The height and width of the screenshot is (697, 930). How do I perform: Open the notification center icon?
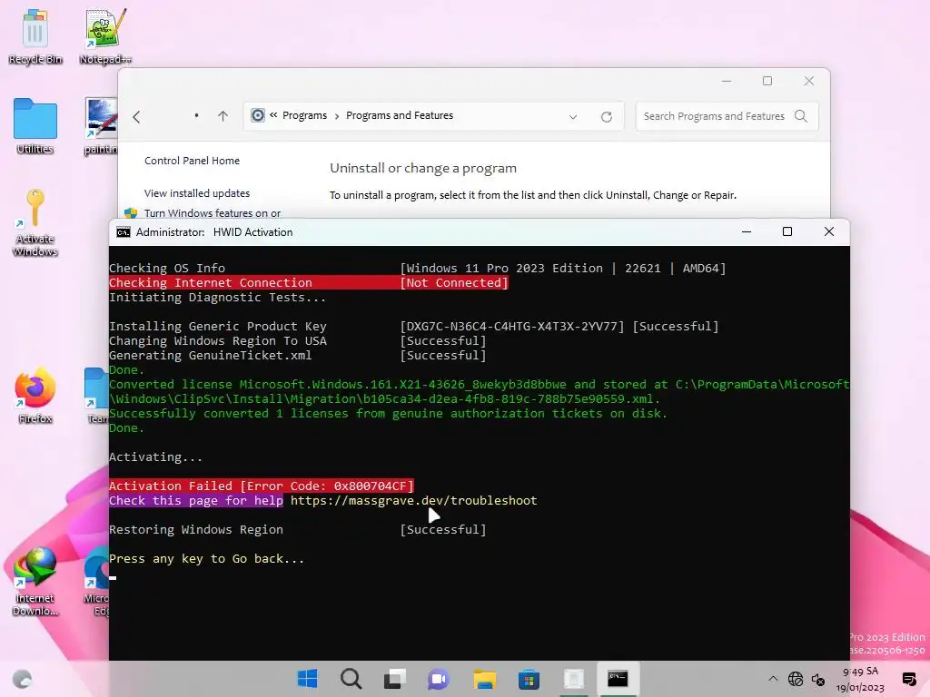(x=908, y=679)
